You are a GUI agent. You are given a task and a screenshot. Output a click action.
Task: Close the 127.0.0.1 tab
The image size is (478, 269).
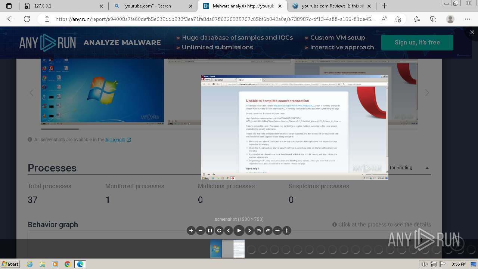(x=102, y=6)
